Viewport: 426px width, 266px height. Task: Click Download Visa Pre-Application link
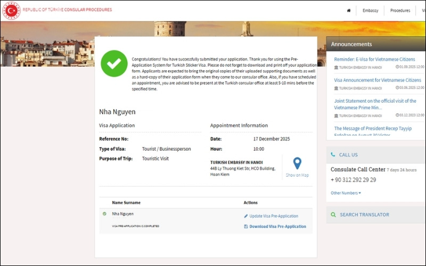(x=277, y=227)
